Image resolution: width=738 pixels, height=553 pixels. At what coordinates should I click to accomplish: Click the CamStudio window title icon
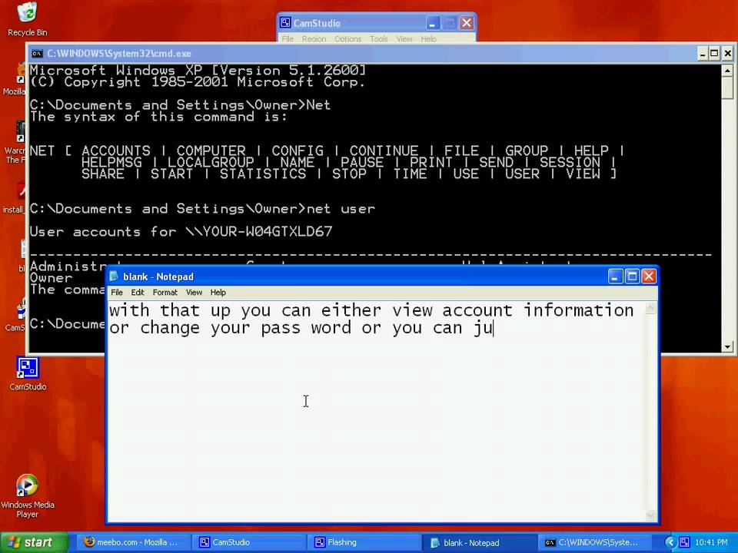[284, 22]
